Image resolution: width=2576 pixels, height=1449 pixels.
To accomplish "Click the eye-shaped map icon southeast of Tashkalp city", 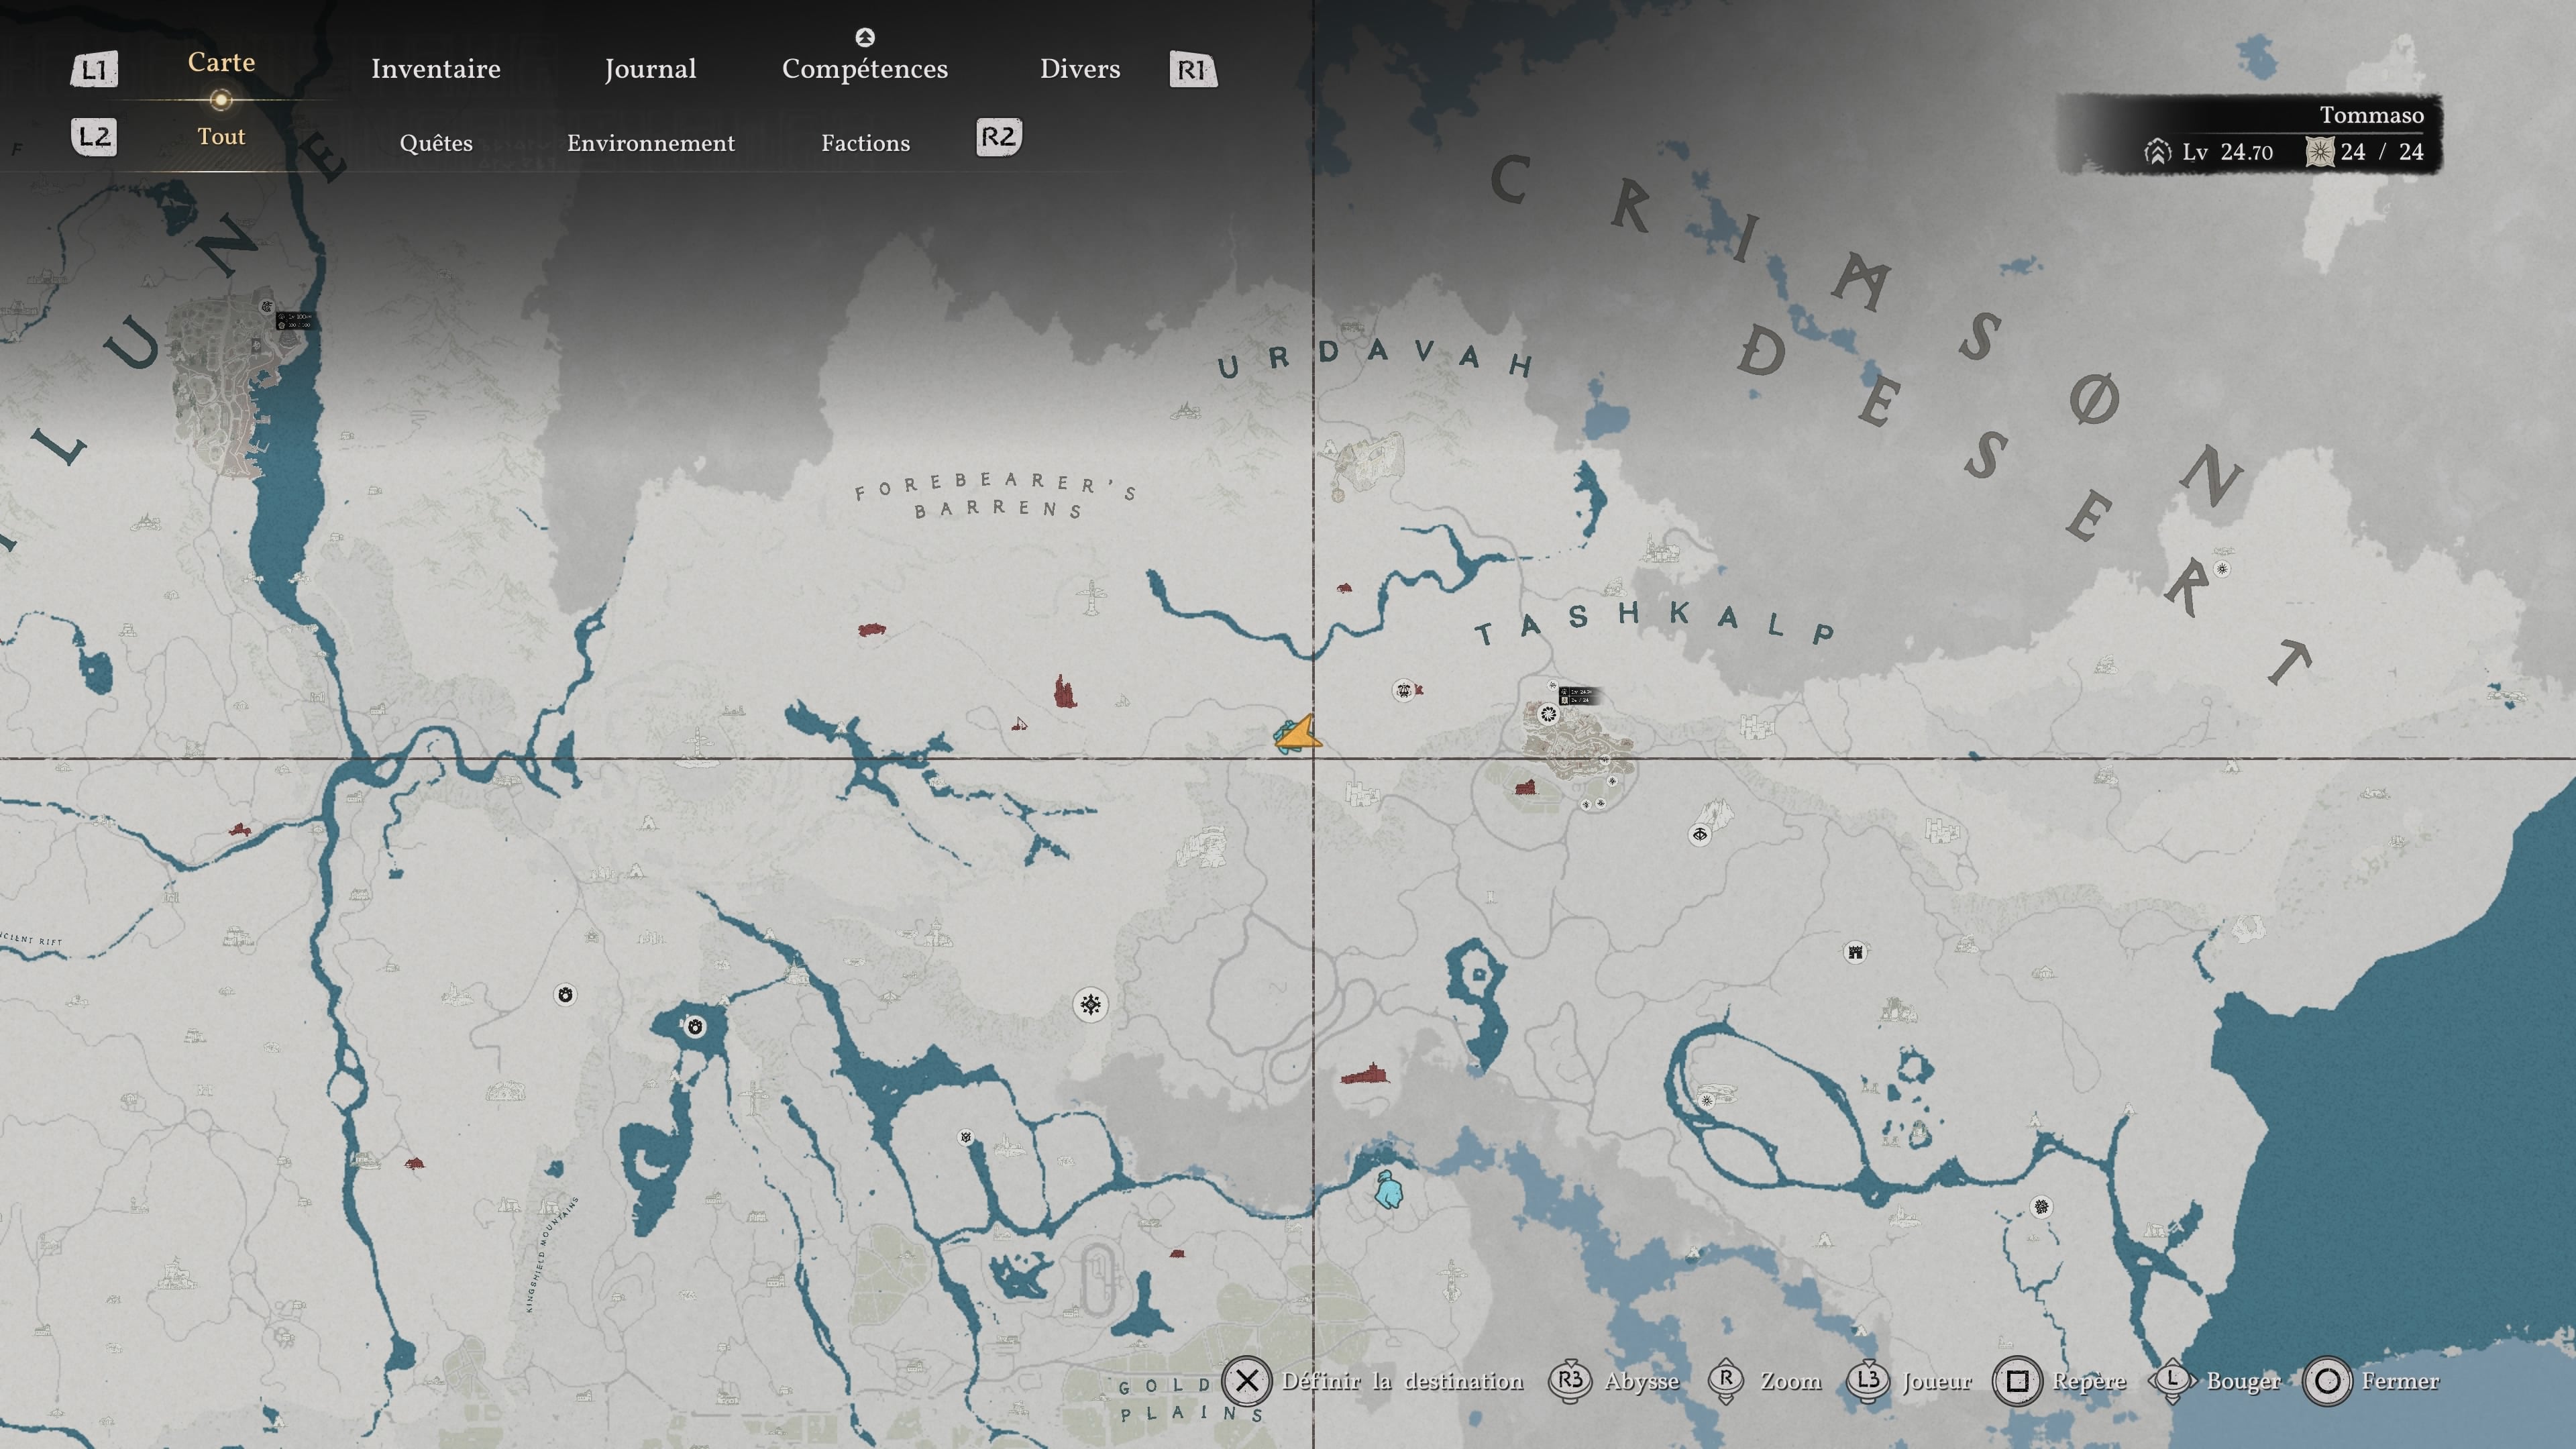I will point(1700,834).
